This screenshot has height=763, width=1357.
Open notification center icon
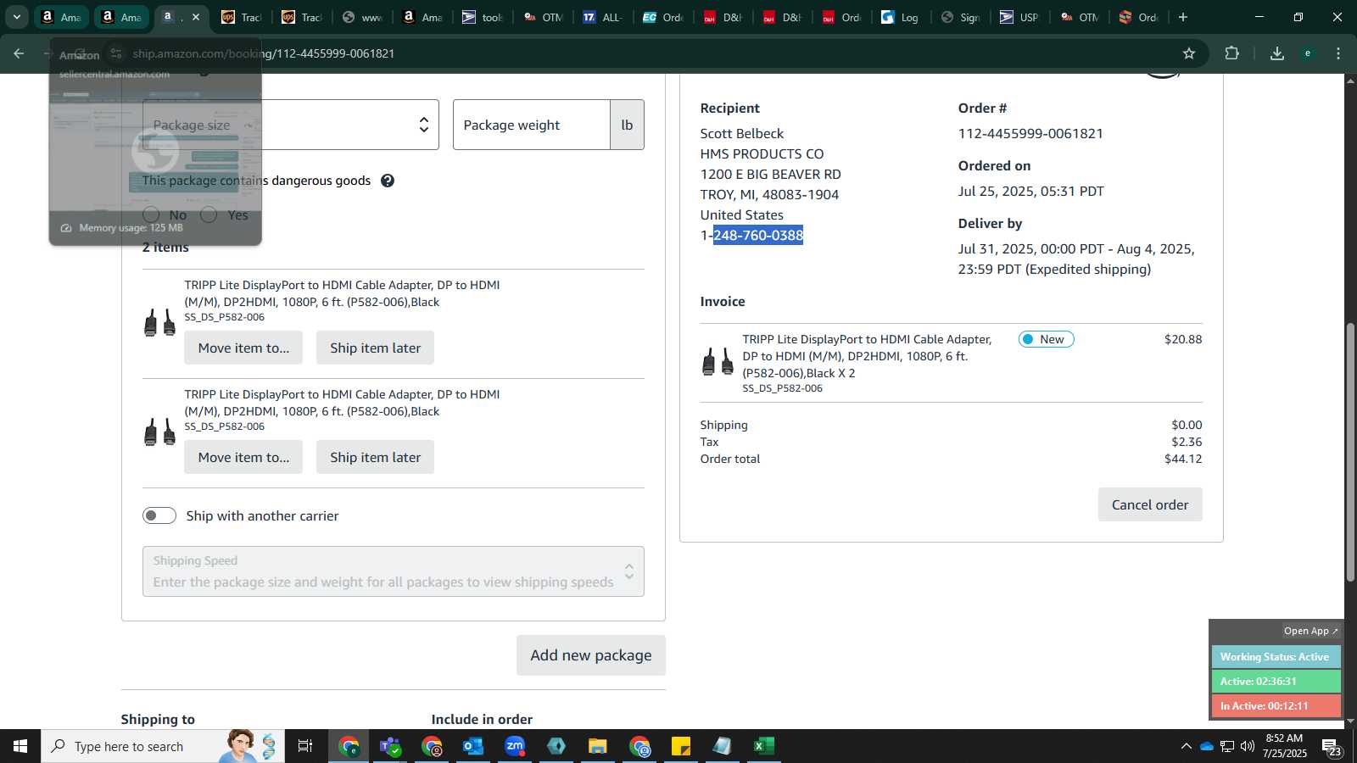[x=1332, y=747]
